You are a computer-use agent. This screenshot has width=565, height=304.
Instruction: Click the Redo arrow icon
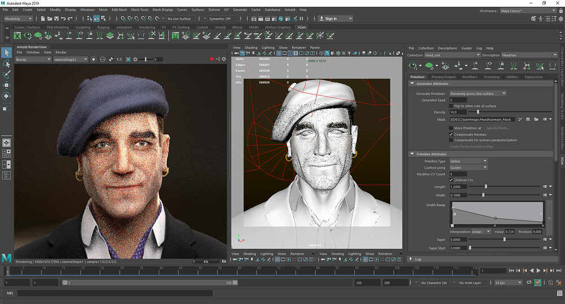tap(70, 19)
